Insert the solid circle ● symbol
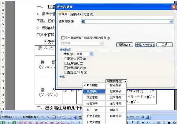Viewport: 177px width, 124px height. click(169, 123)
